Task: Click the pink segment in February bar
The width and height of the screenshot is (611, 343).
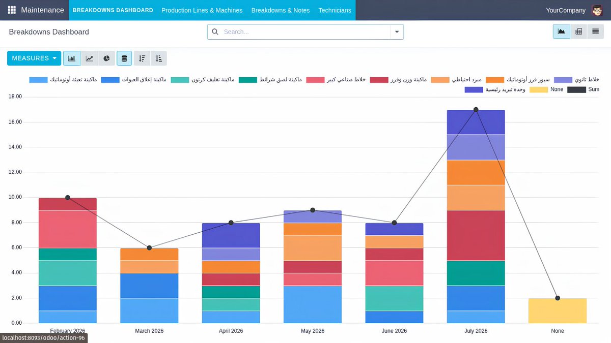Action: coord(68,229)
